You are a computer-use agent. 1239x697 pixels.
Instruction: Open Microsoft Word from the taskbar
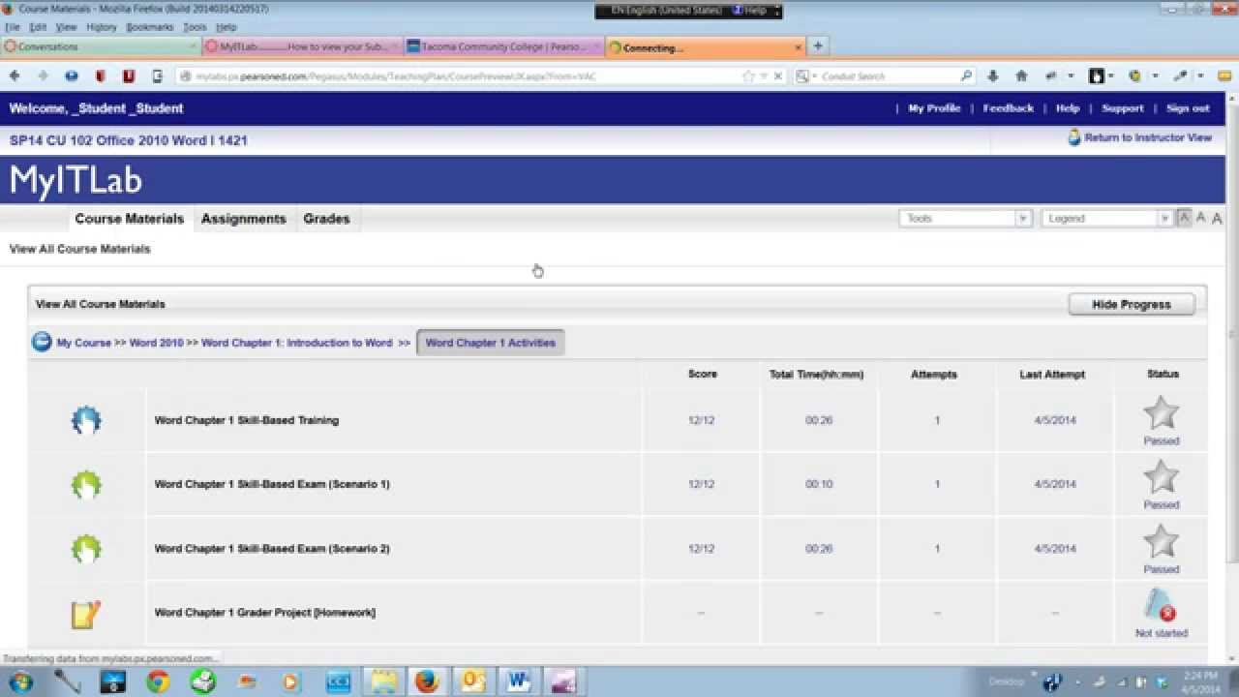[516, 682]
